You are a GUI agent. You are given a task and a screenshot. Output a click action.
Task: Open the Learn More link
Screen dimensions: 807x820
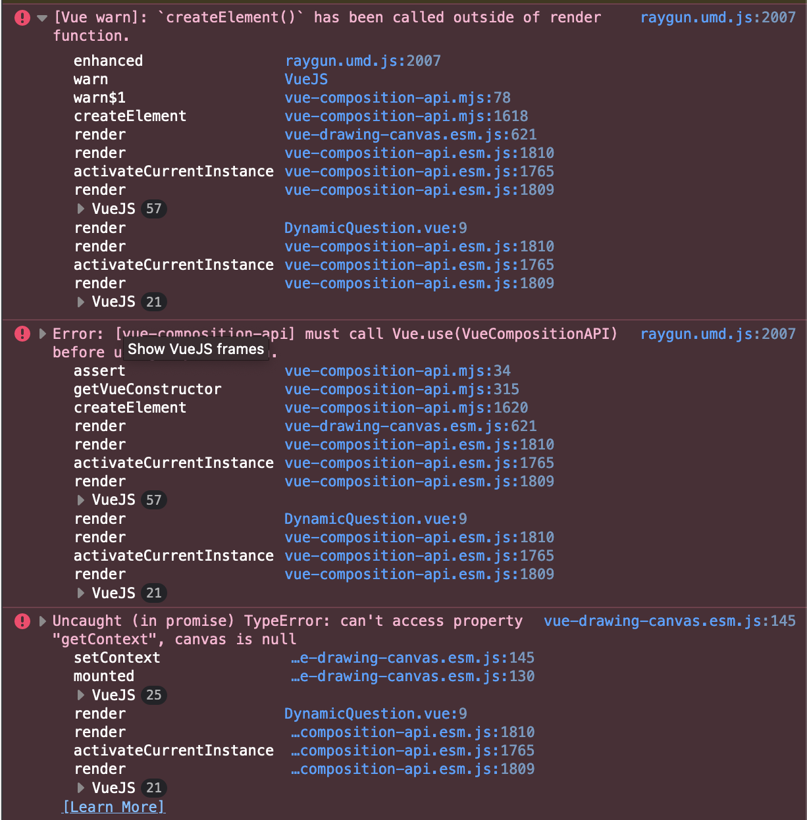(x=113, y=807)
